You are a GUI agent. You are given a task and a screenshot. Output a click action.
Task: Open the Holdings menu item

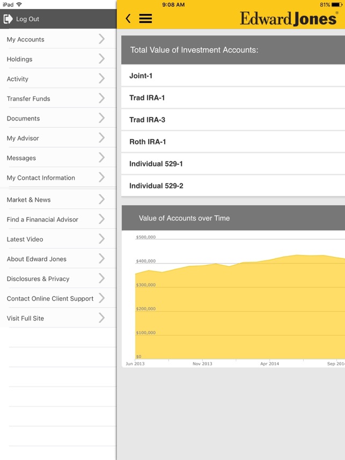[x=58, y=59]
